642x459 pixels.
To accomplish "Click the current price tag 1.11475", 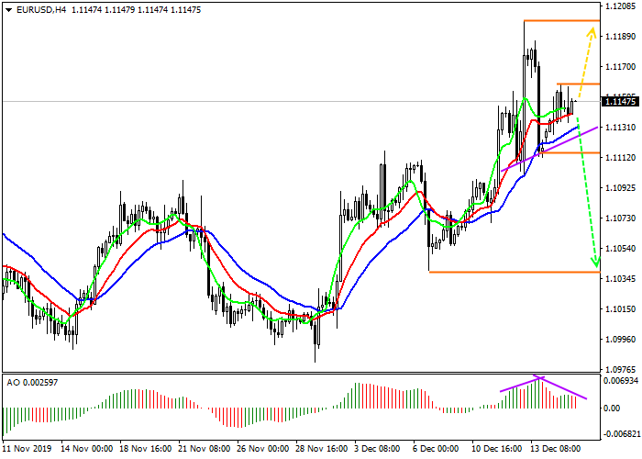I will [622, 101].
